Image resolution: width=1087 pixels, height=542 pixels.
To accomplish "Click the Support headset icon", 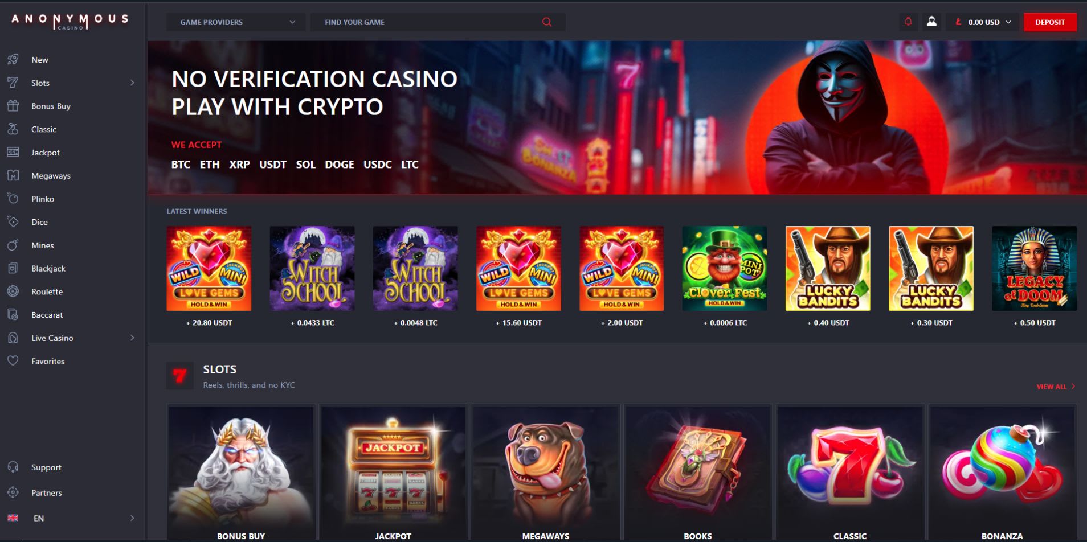I will (x=13, y=467).
